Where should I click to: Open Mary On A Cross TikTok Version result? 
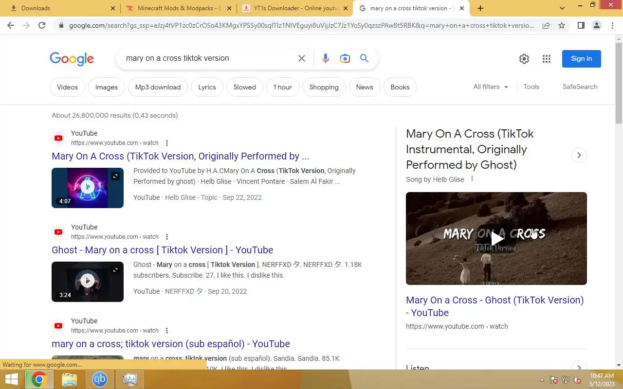[181, 156]
